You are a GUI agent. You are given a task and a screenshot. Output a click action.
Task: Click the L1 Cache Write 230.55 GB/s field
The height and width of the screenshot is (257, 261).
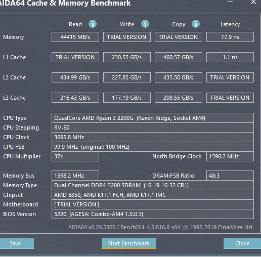point(127,57)
